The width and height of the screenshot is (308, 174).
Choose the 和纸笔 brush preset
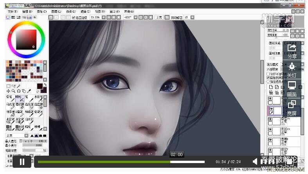coord(29,114)
